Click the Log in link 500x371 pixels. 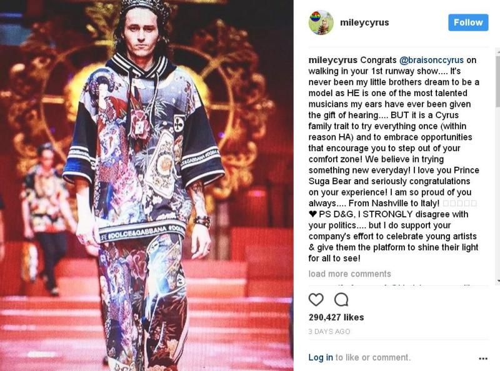[321, 358]
